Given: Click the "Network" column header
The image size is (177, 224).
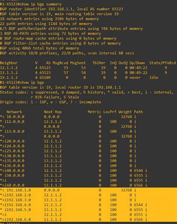Looking at the screenshot, I should click(14, 112).
